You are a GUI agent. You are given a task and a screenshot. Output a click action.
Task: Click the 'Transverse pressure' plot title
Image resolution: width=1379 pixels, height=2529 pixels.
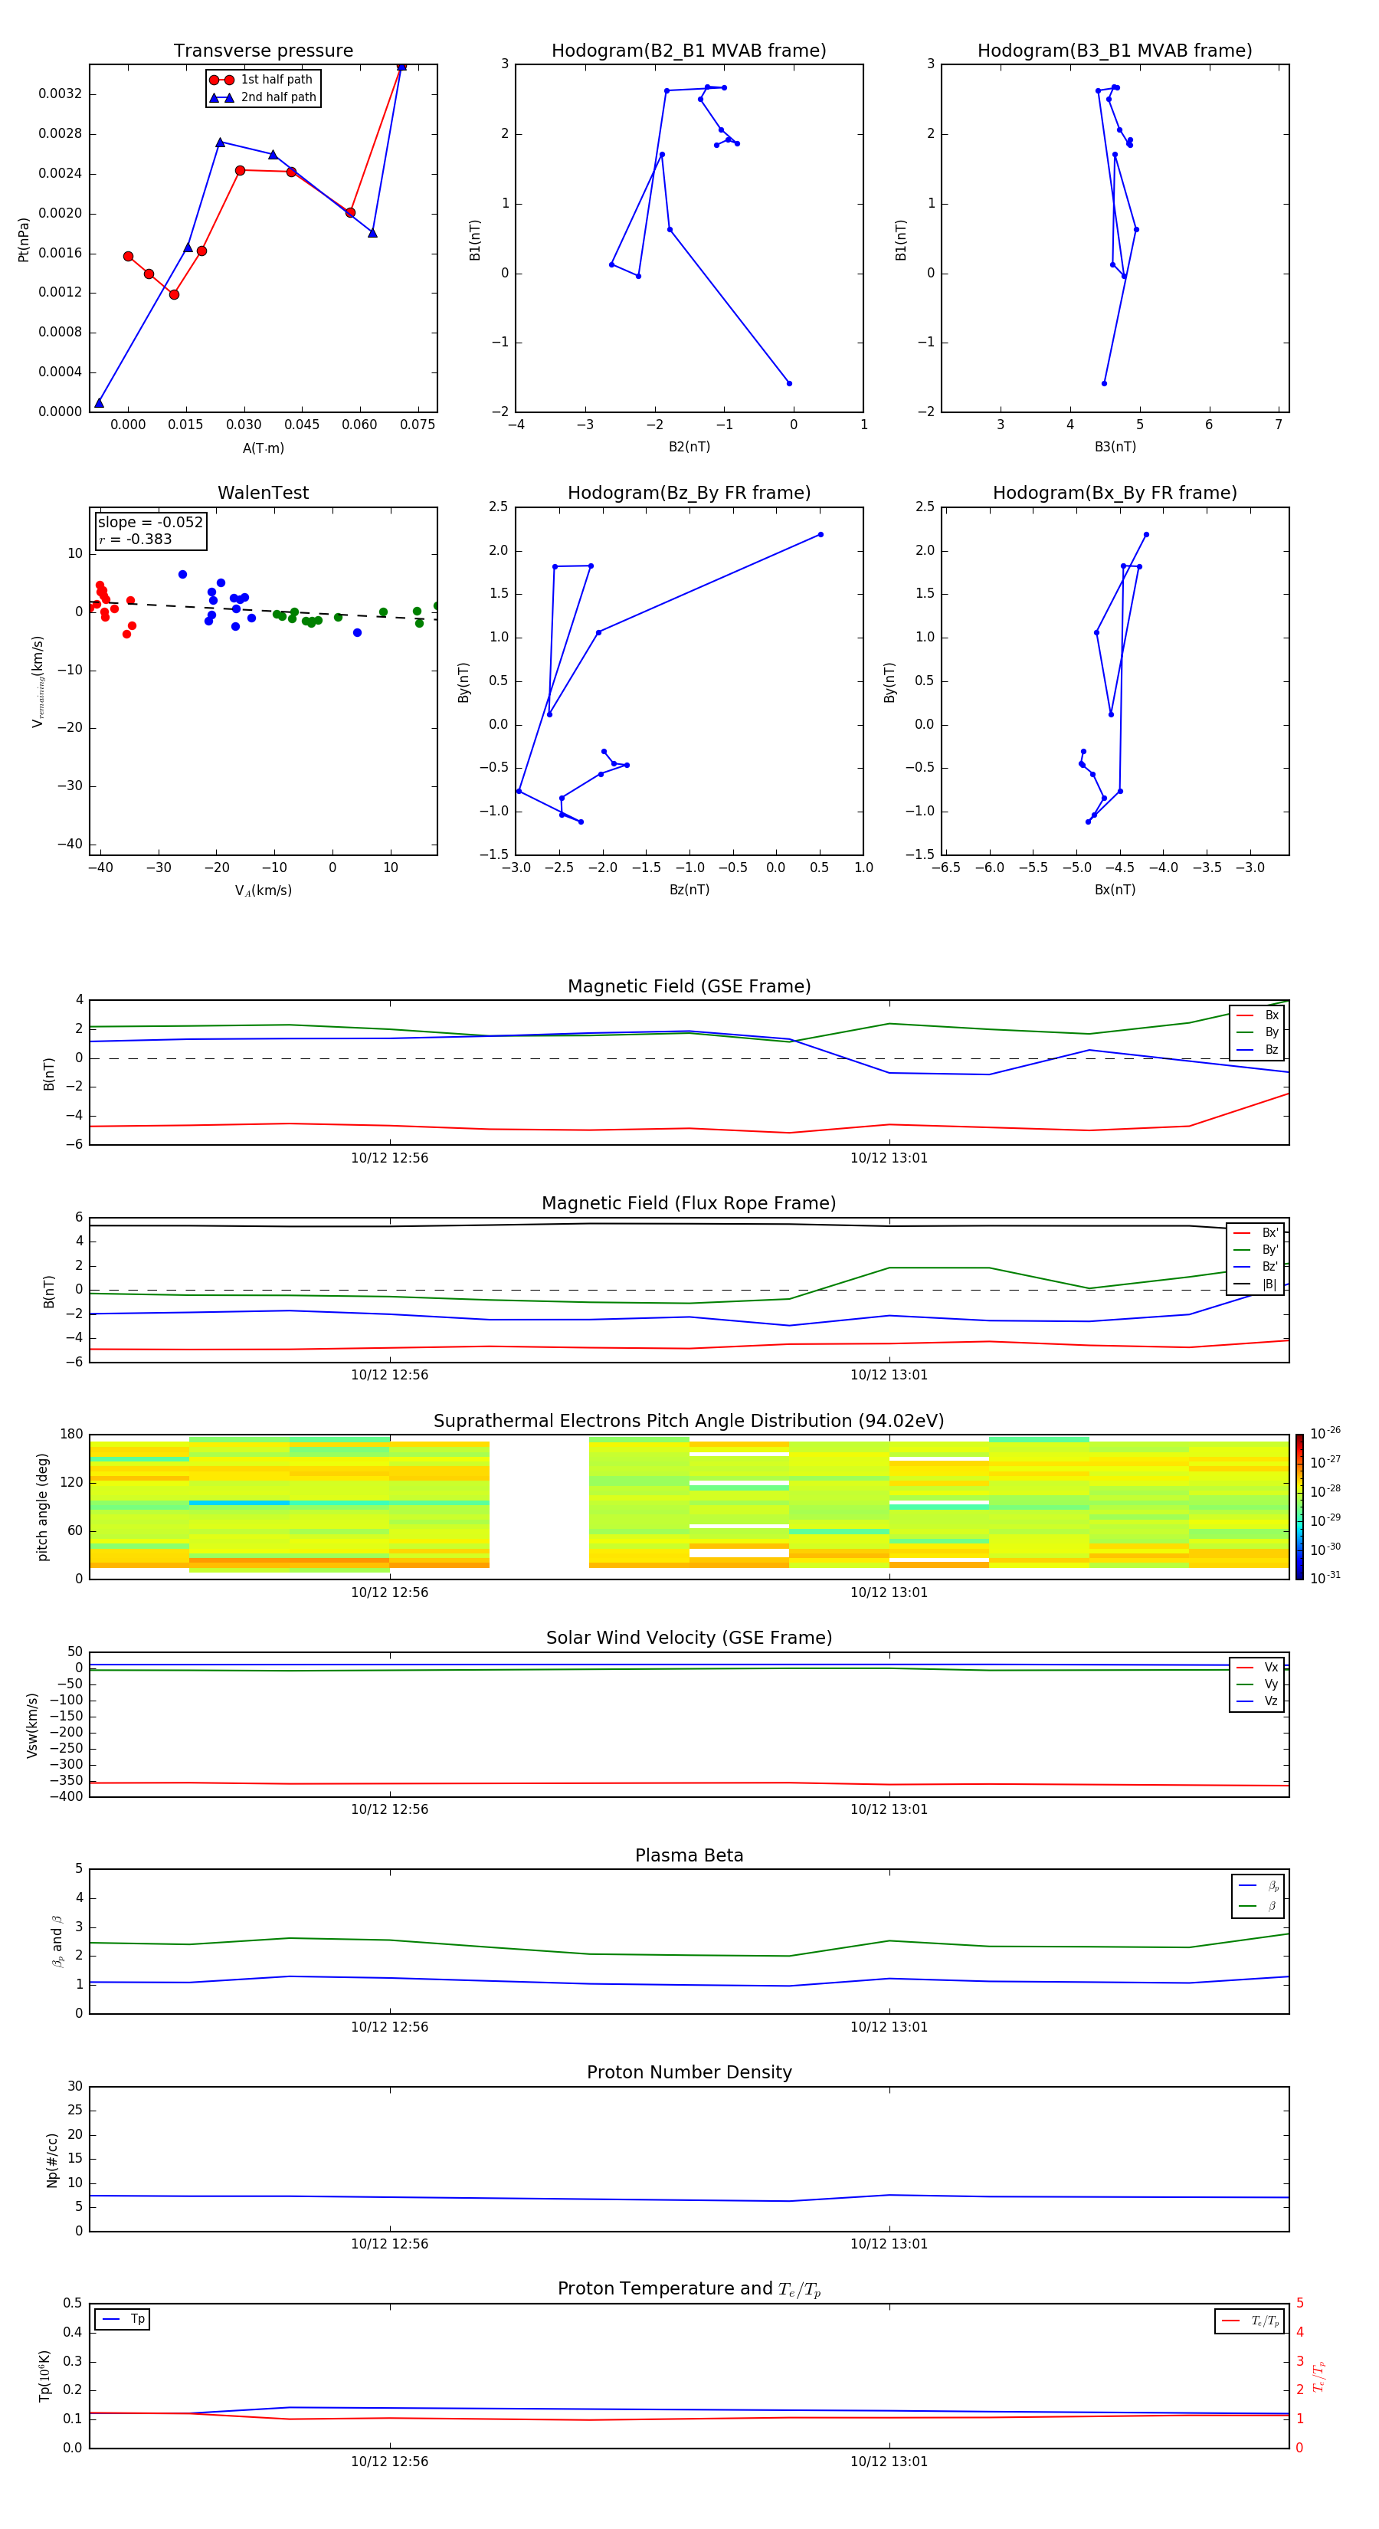(263, 50)
